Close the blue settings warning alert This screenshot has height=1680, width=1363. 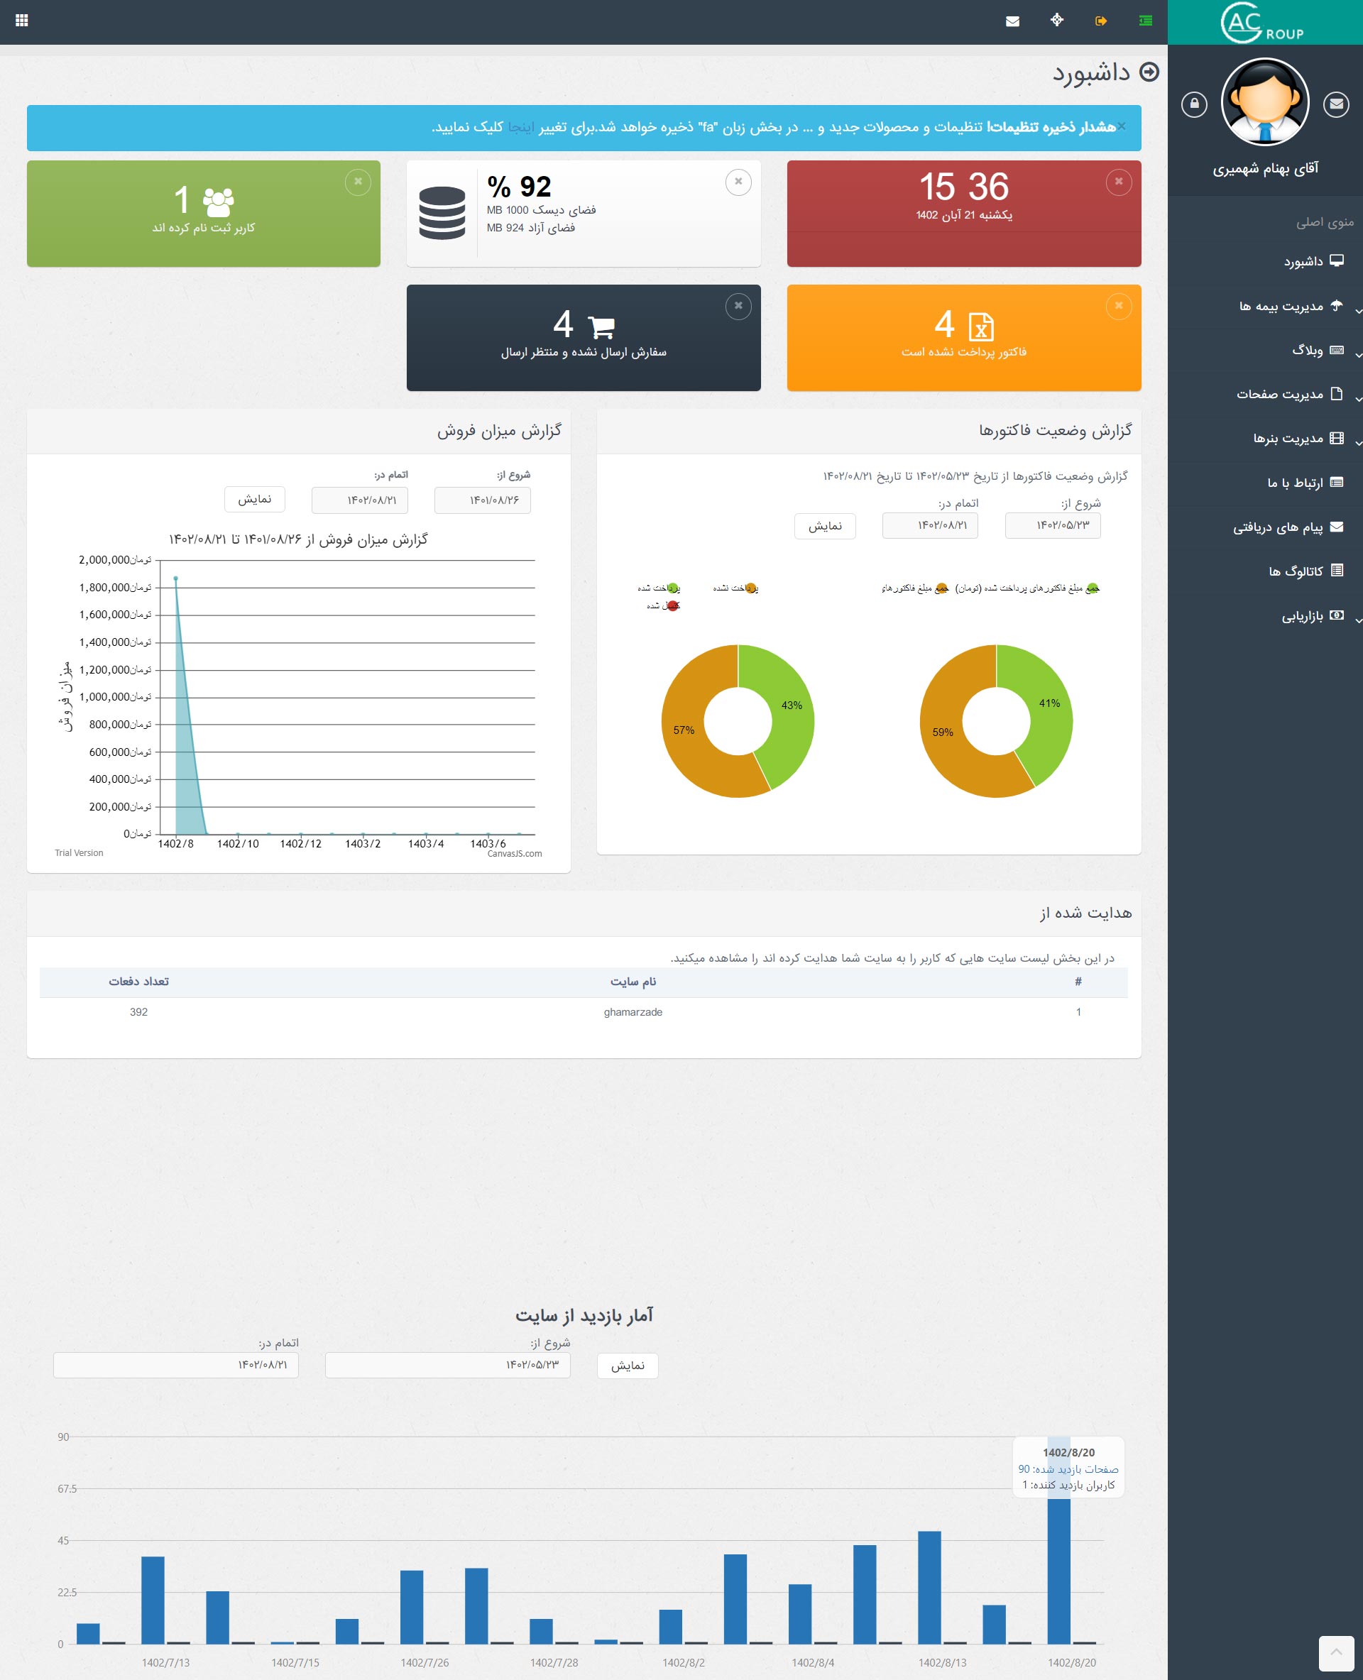coord(1121,126)
